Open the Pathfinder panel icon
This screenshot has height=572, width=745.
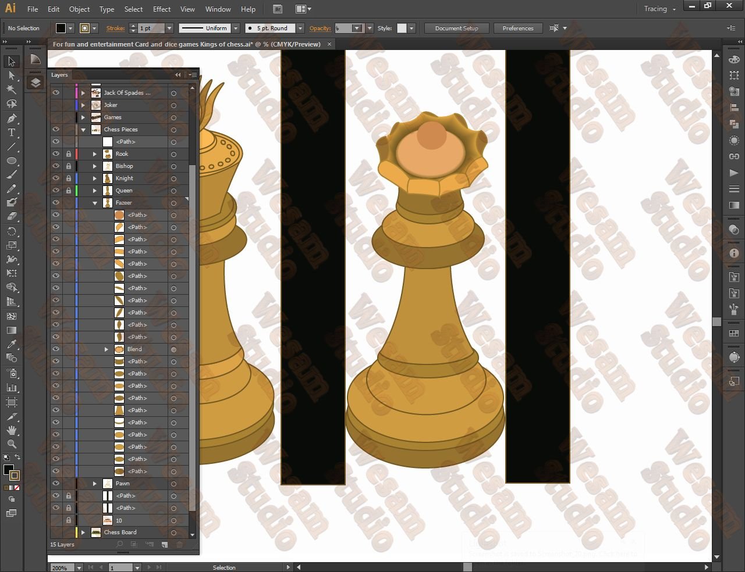coord(734,124)
